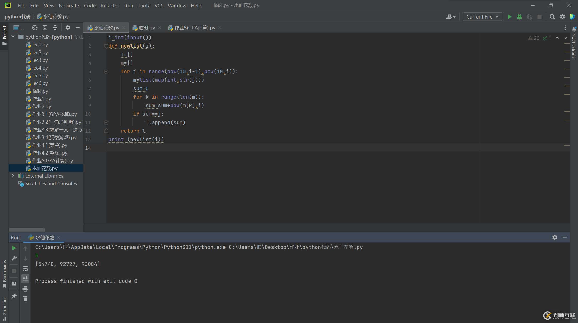Open Notifications side panel
The image size is (578, 323).
(x=574, y=42)
